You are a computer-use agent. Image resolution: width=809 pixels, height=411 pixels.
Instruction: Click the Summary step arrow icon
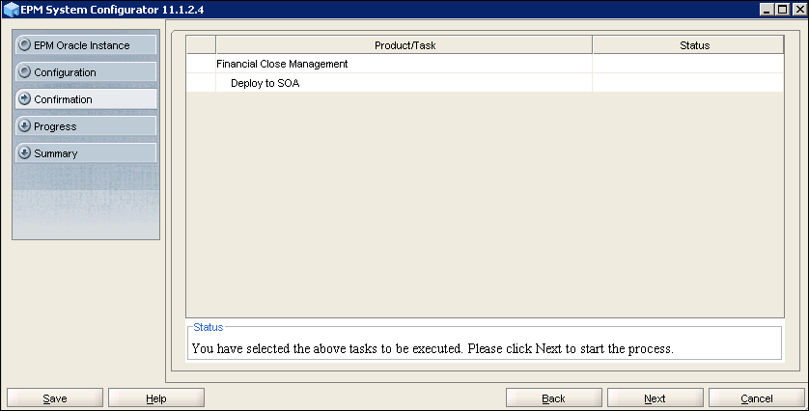click(25, 153)
